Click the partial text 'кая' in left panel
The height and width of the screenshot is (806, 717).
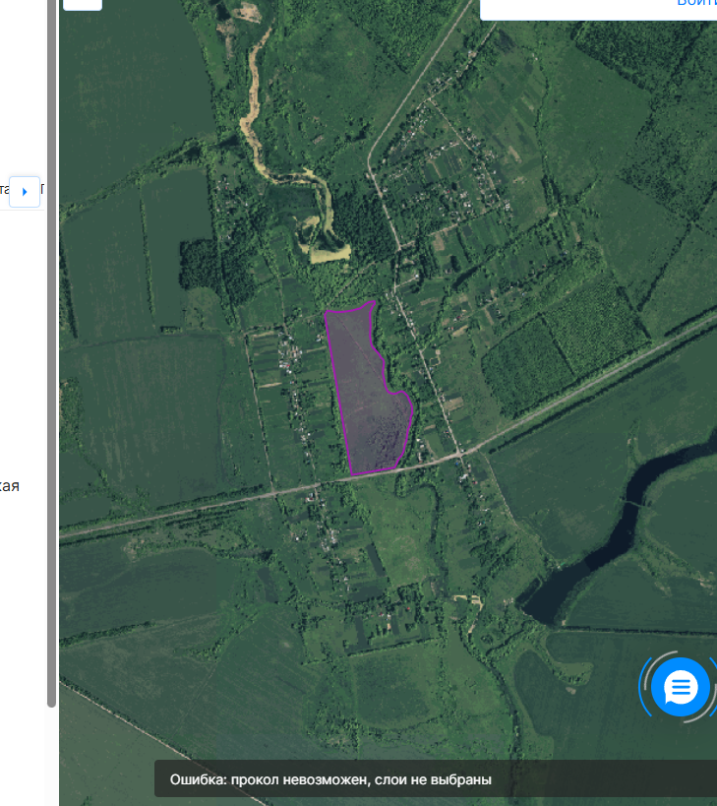[x=10, y=486]
